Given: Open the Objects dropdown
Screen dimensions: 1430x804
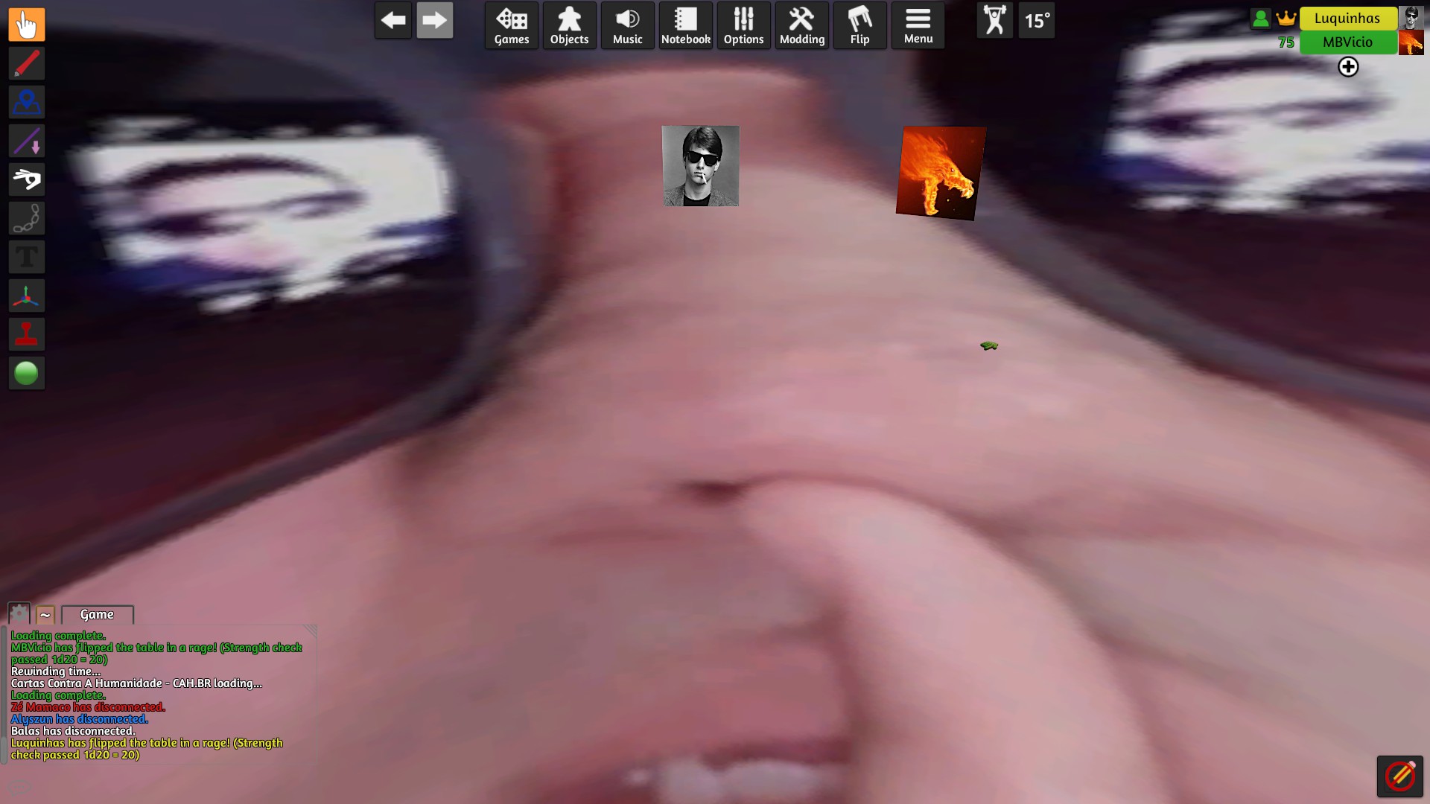Looking at the screenshot, I should 569,26.
